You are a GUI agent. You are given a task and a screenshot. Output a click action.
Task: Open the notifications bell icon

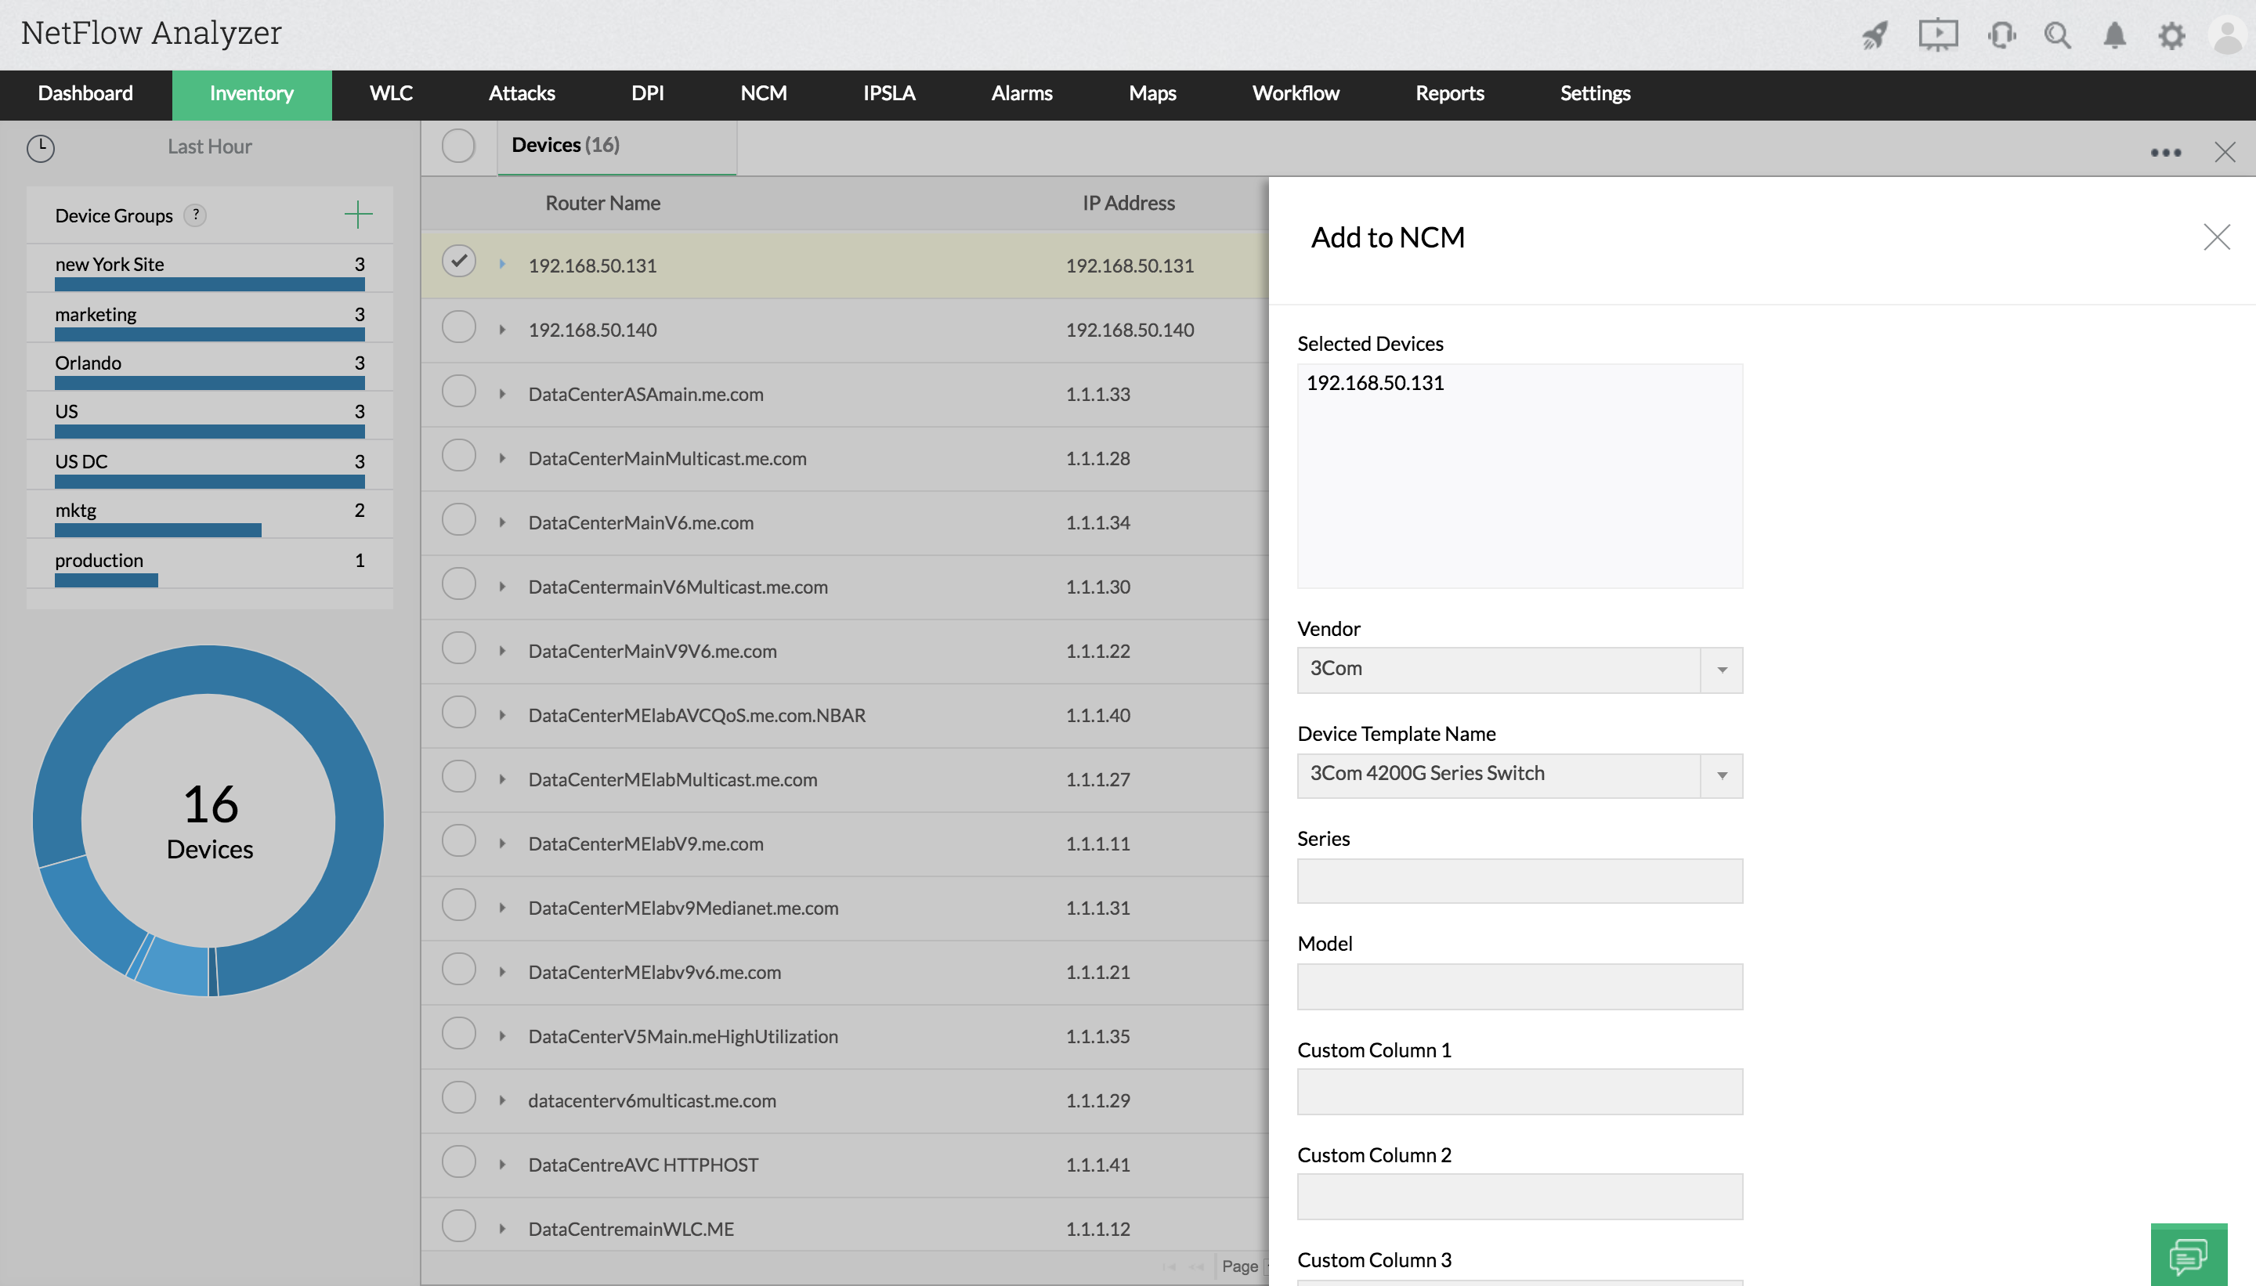coord(2113,35)
